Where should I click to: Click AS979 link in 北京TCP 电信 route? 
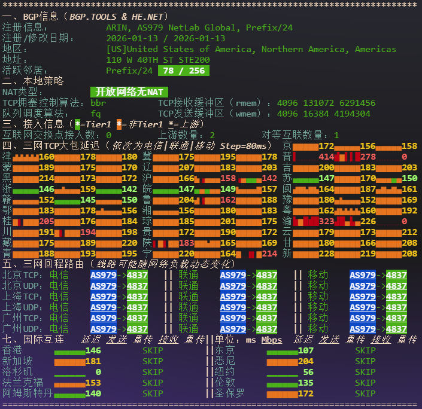[x=104, y=275]
